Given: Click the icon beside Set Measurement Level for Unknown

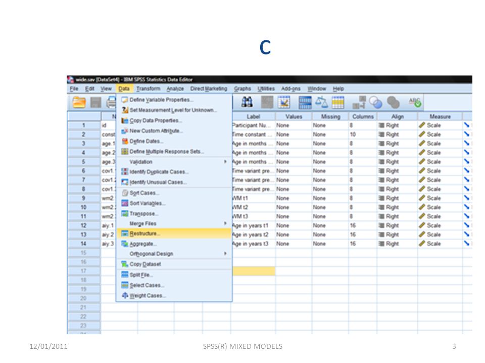Looking at the screenshot, I should coord(125,110).
